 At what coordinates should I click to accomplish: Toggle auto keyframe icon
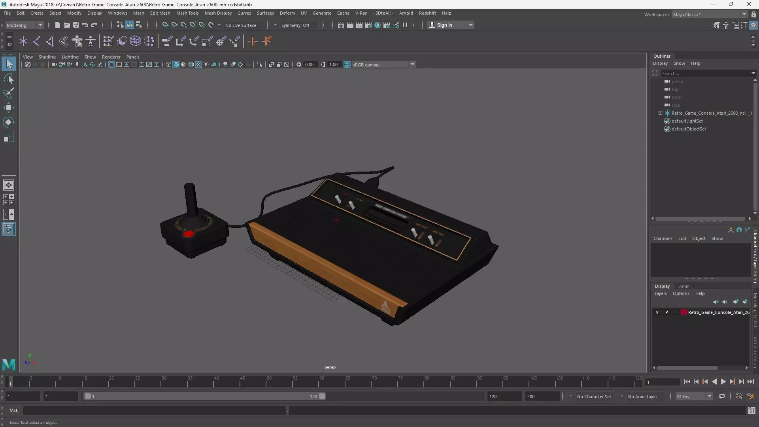(x=739, y=396)
